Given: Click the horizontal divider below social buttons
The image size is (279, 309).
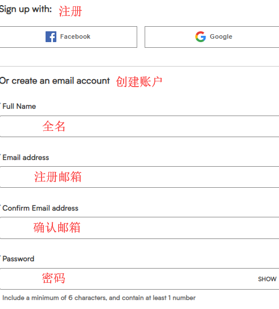Looking at the screenshot, I should [139, 67].
